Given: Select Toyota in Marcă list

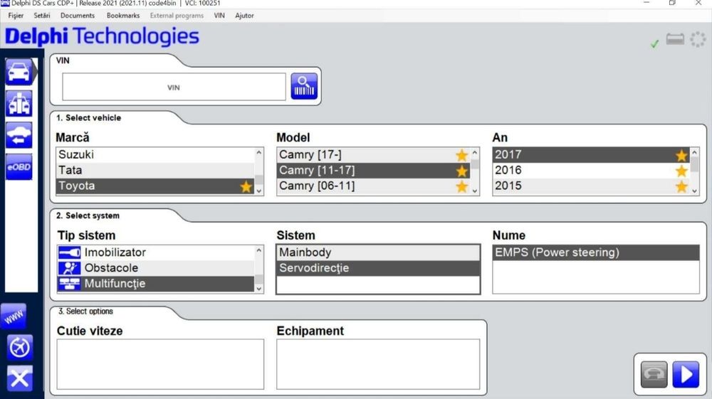Looking at the screenshot, I should (x=155, y=186).
